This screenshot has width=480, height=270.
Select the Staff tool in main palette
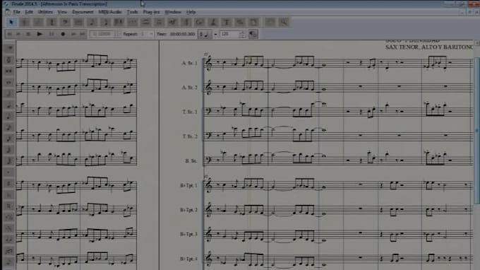(x=25, y=23)
